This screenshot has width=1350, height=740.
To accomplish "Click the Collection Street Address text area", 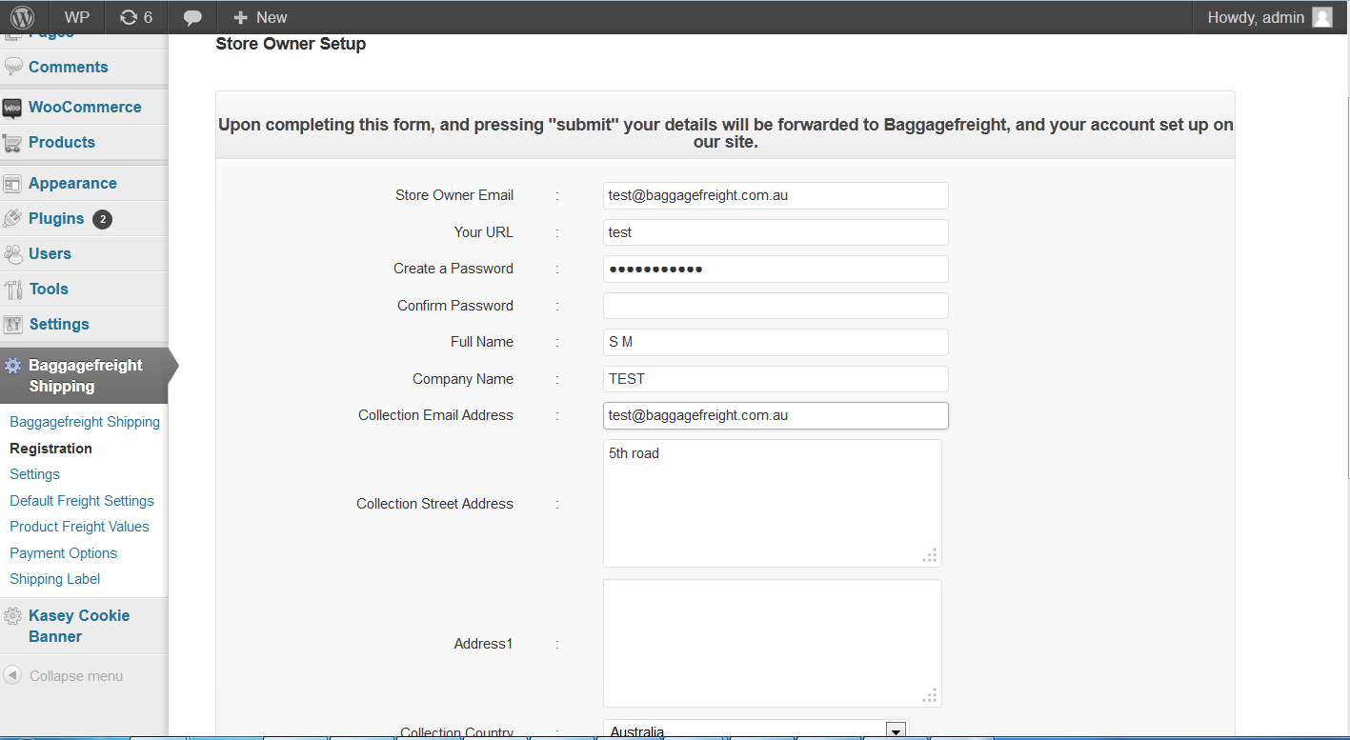I will point(773,503).
